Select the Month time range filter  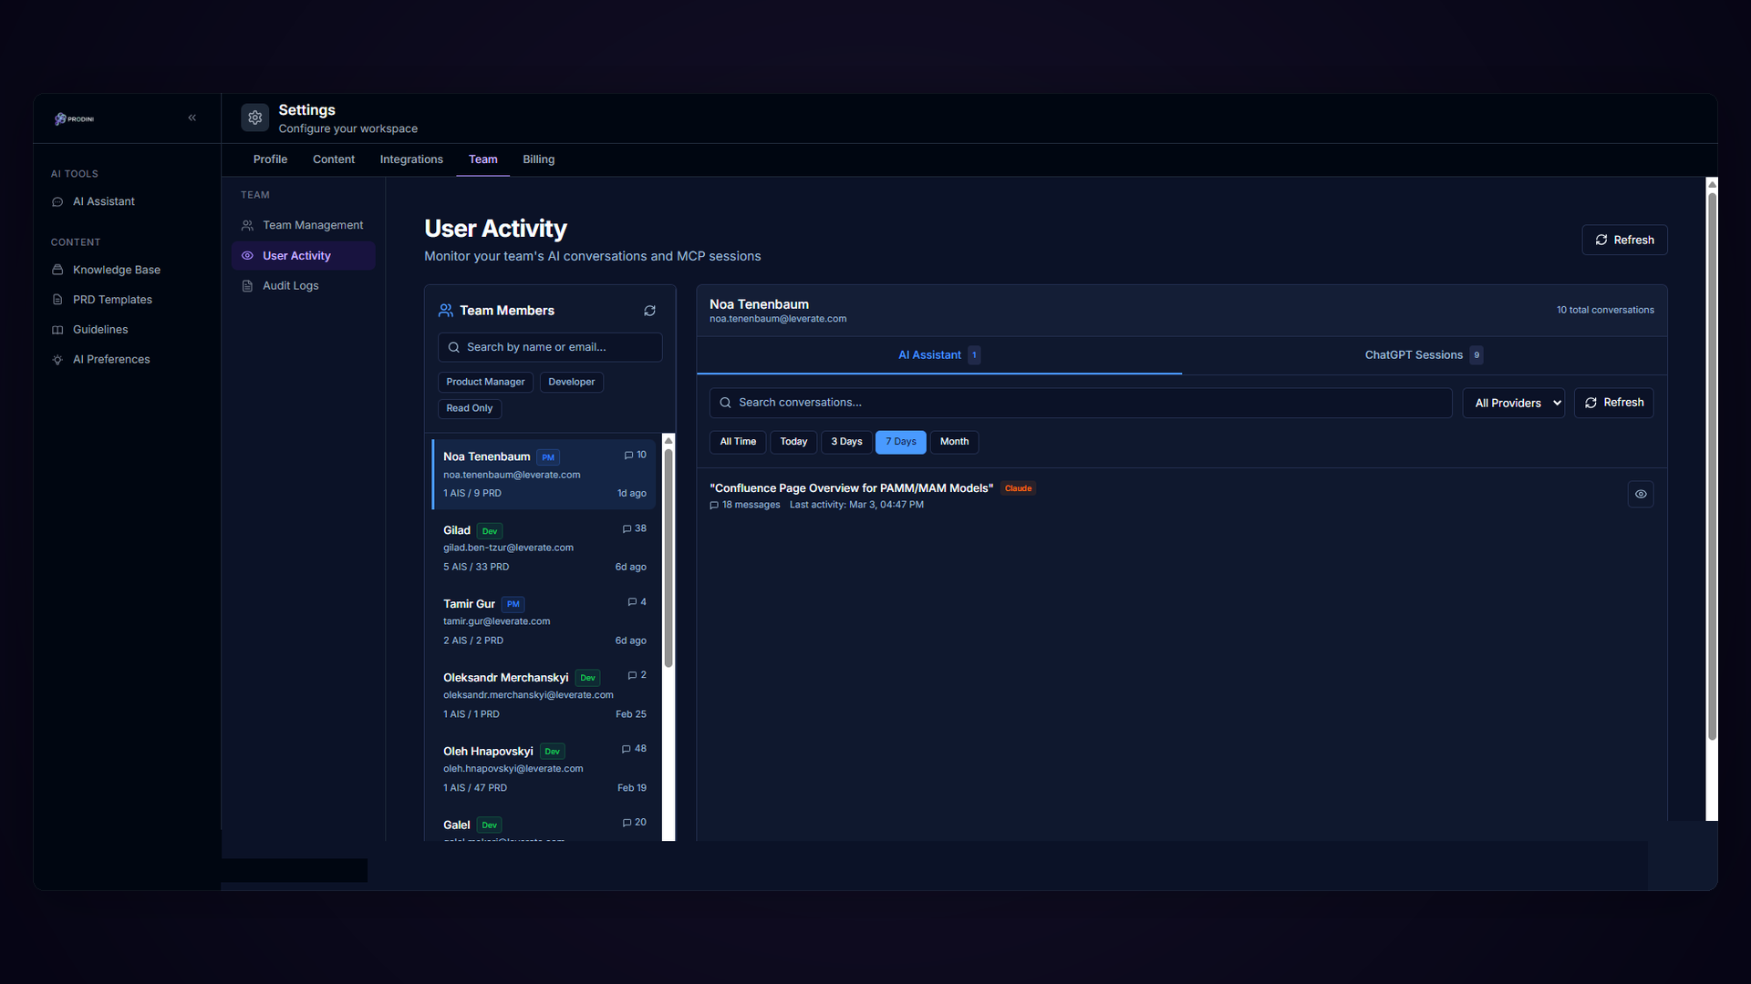954,442
